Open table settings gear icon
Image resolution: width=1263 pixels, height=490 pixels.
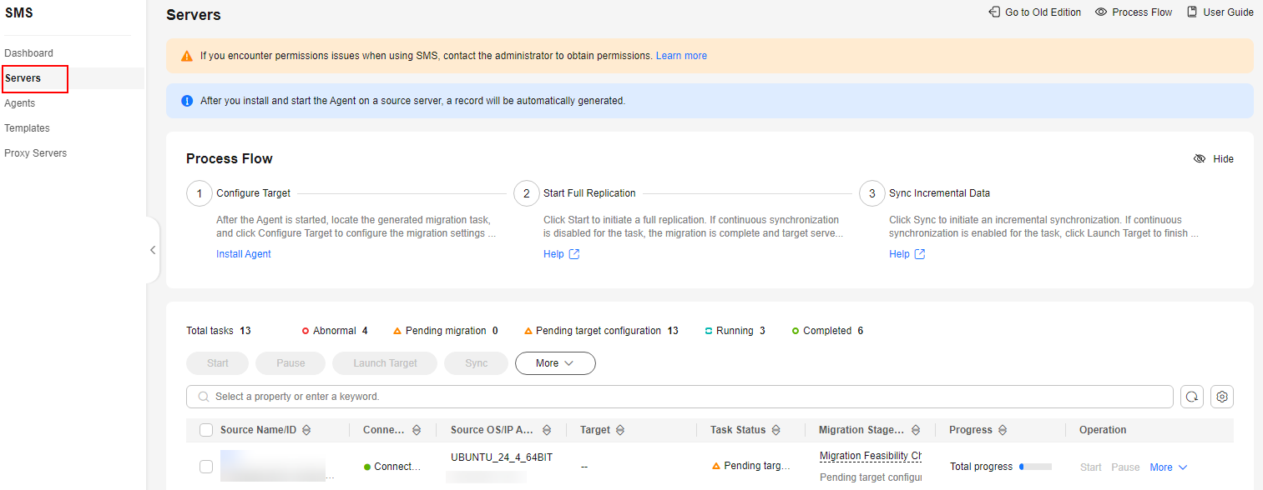click(x=1222, y=397)
